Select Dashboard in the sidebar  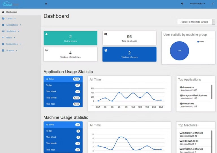tap(12, 12)
